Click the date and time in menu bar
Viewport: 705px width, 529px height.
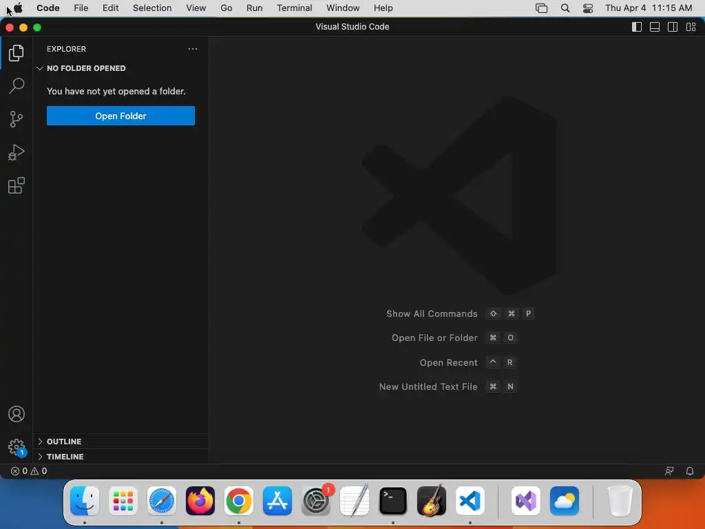click(649, 8)
